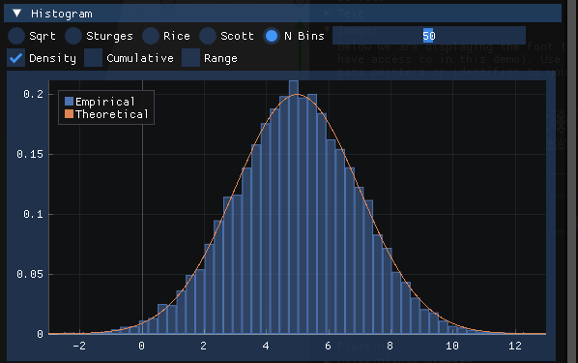This screenshot has width=578, height=363.
Task: Click the y-axis tick label 0.15
Action: [x=30, y=154]
